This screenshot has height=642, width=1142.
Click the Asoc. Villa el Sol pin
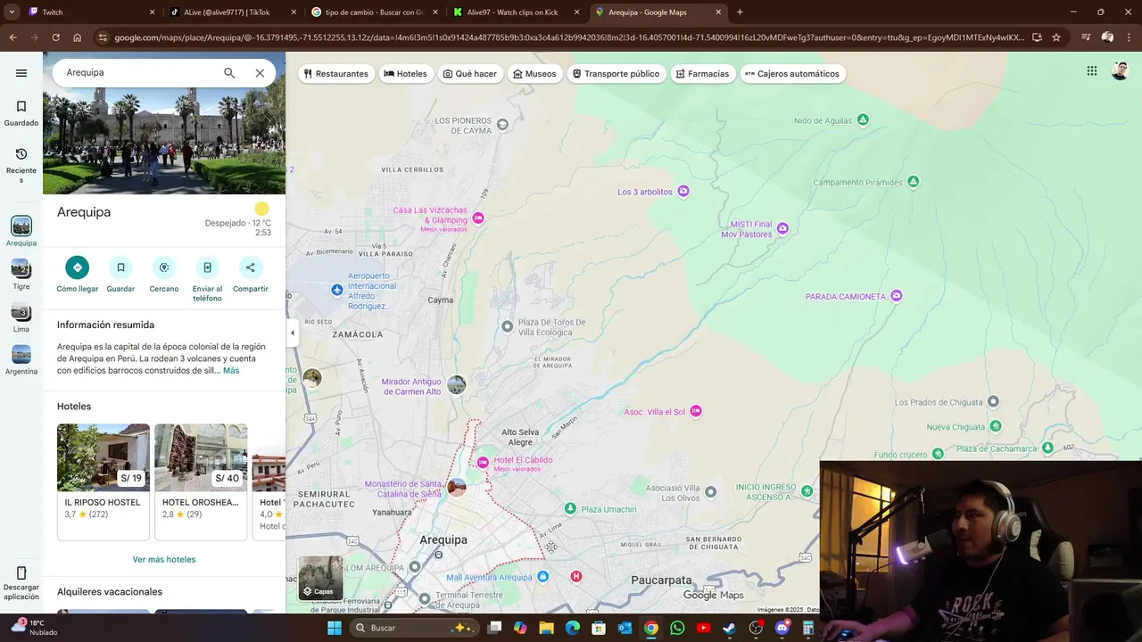point(696,411)
